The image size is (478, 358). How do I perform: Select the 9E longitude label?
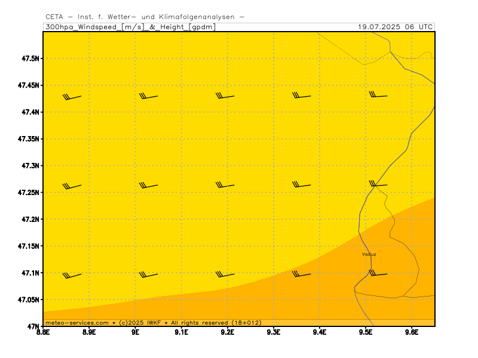(136, 332)
